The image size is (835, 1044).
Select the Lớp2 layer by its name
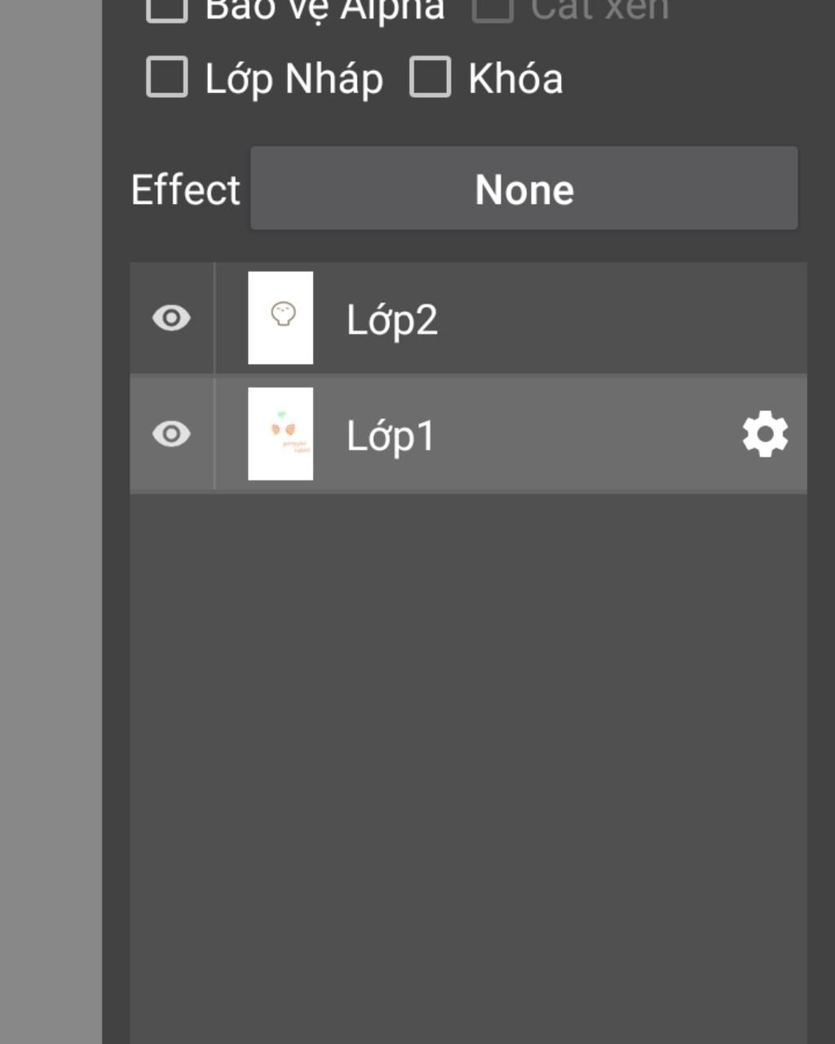click(392, 320)
